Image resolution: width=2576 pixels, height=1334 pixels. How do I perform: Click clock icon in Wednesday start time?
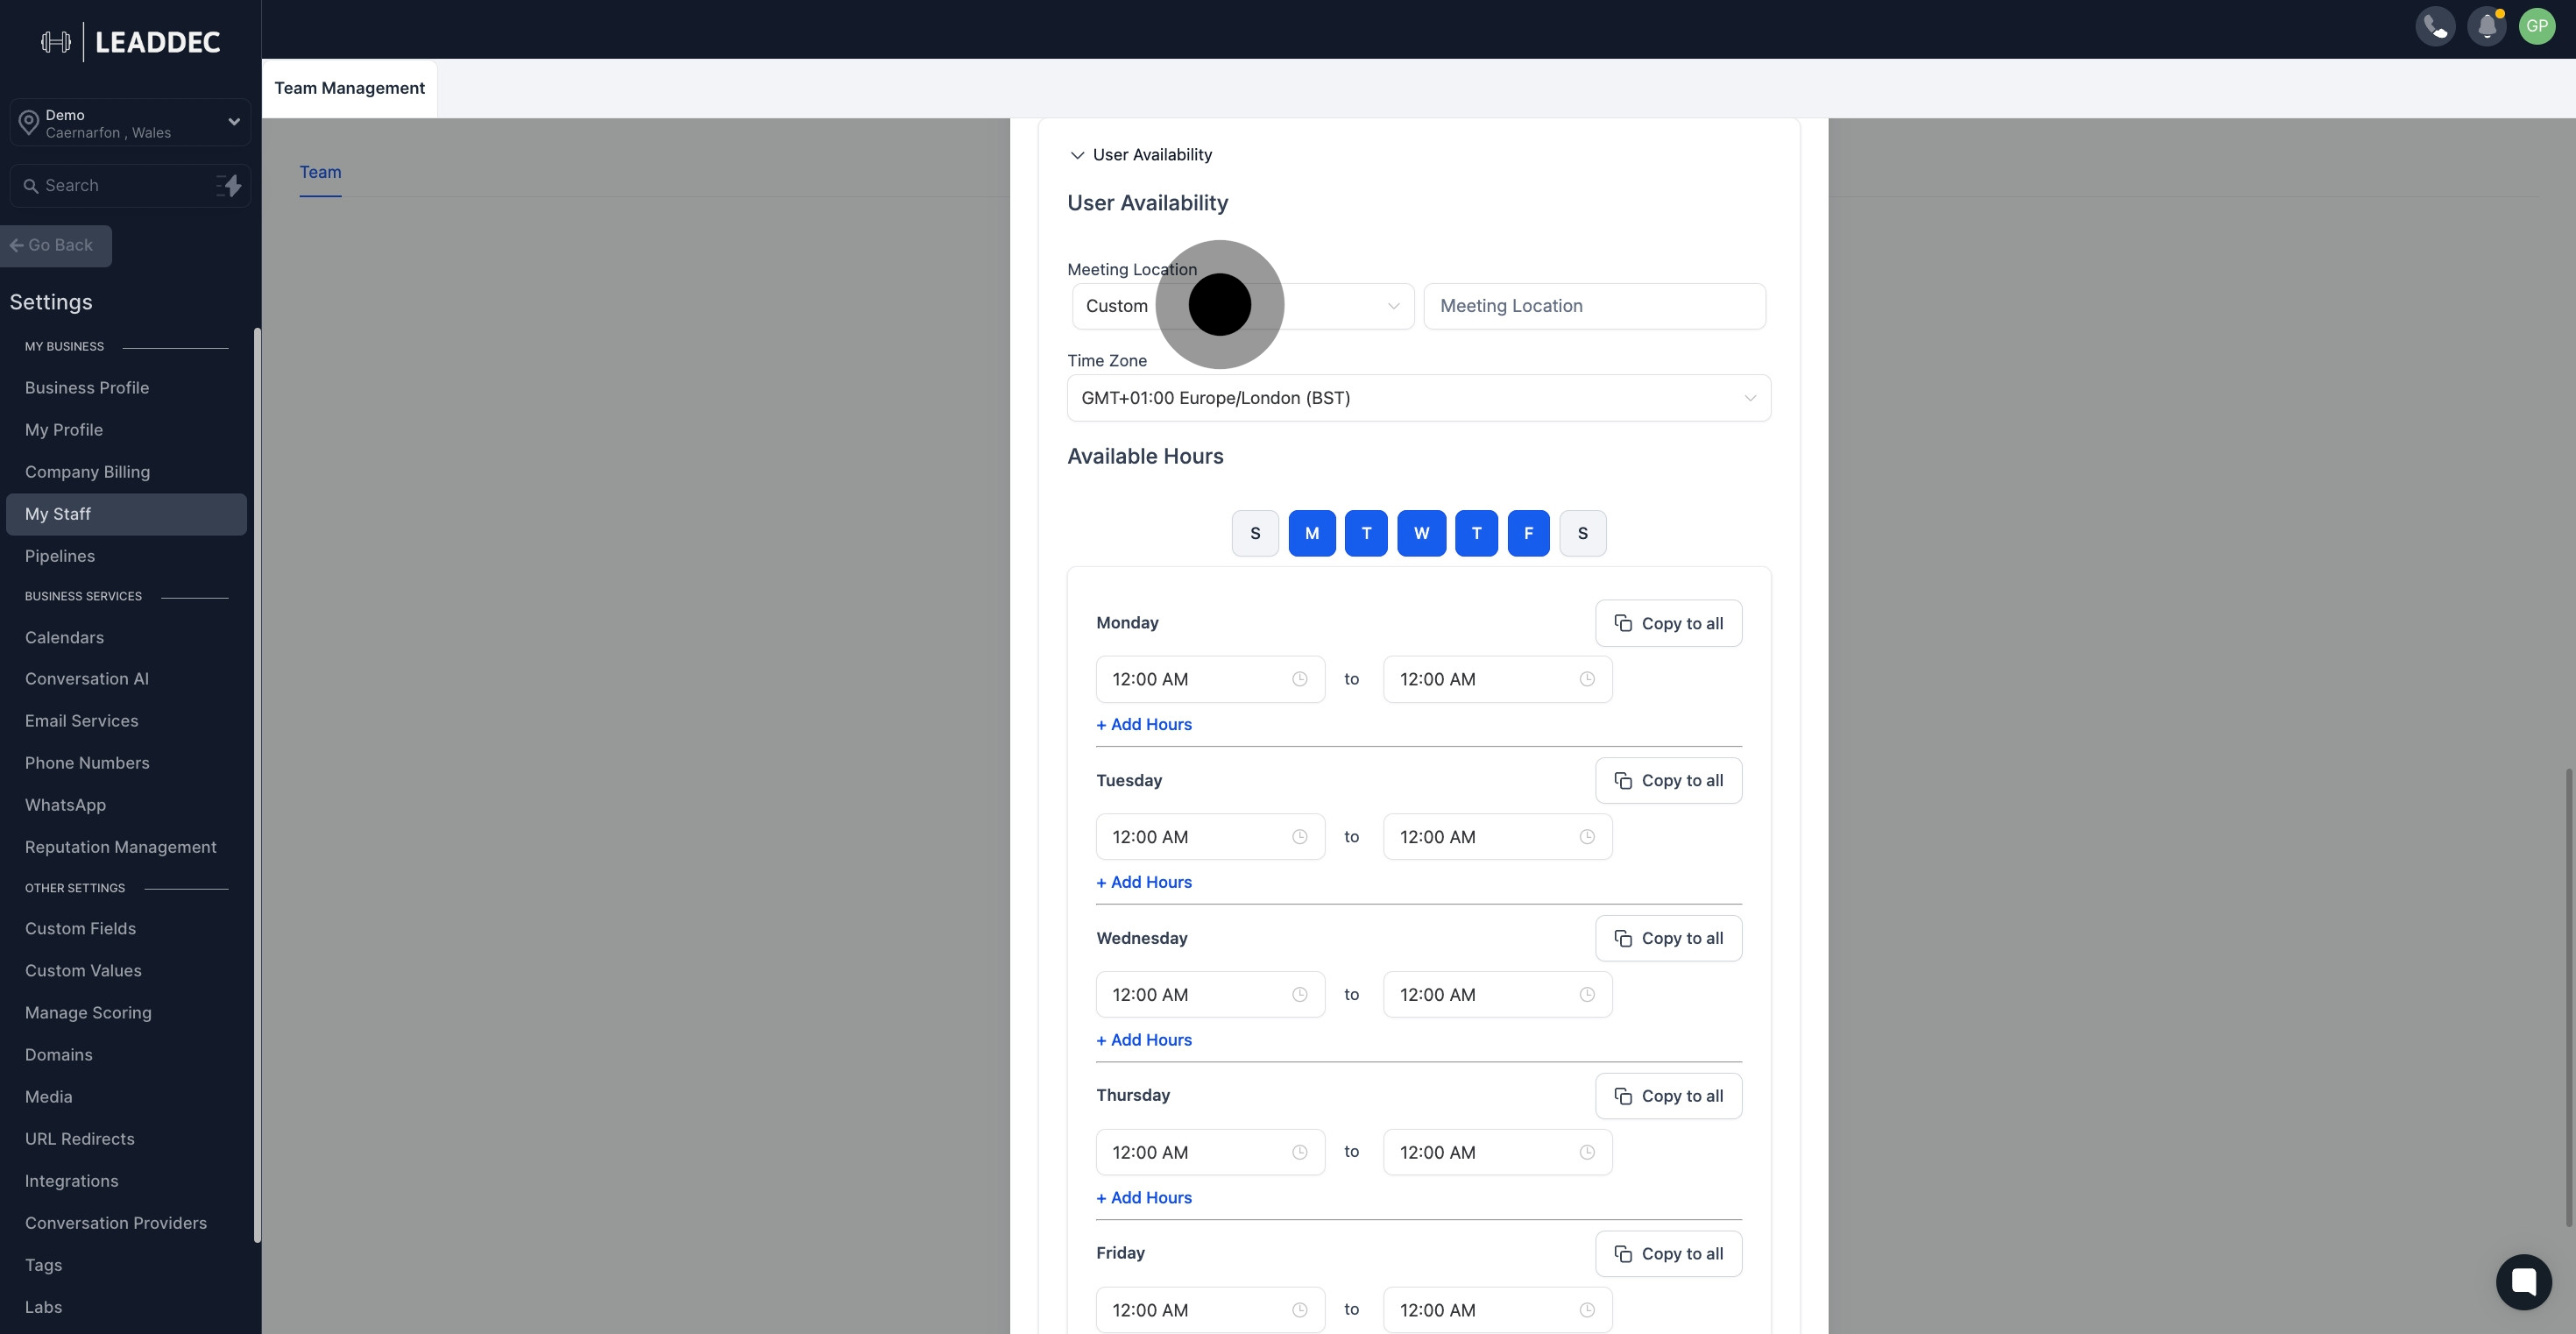click(1299, 995)
